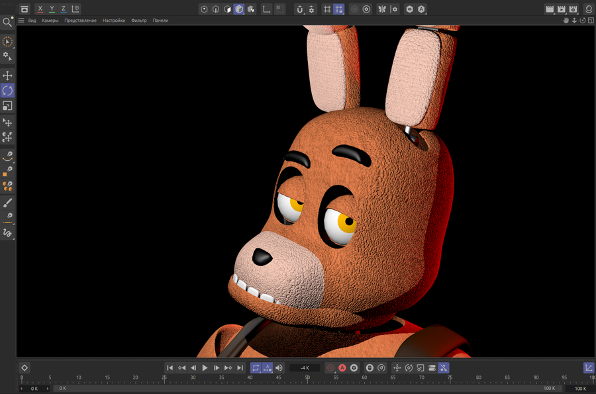Click the preview range bar slider
The width and height of the screenshot is (596, 394).
(x=308, y=388)
